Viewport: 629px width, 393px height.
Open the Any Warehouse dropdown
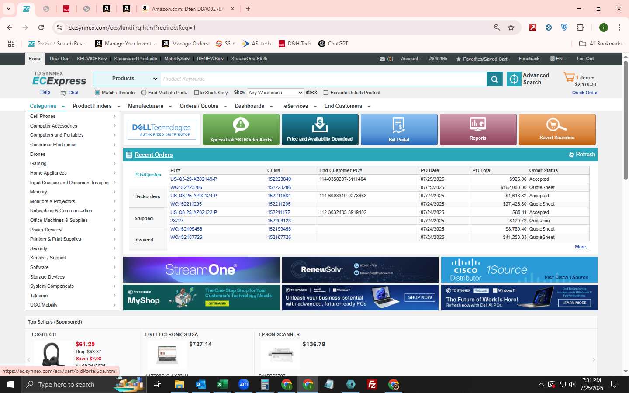pyautogui.click(x=276, y=93)
